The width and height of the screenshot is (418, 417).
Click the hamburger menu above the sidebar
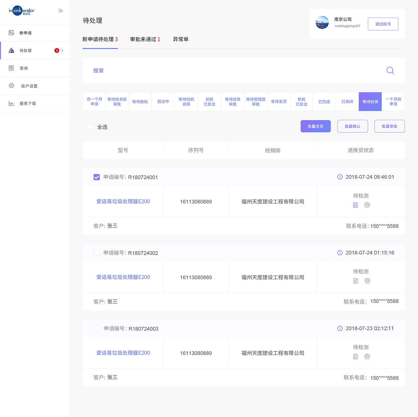tap(61, 10)
